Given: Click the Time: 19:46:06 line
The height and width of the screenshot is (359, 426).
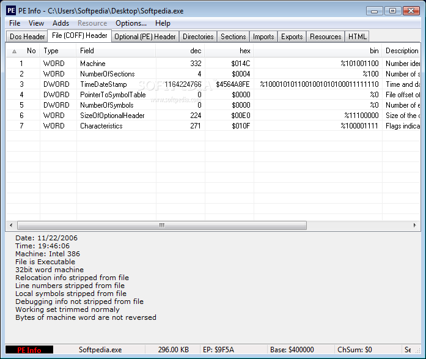Looking at the screenshot, I should 42,246.
